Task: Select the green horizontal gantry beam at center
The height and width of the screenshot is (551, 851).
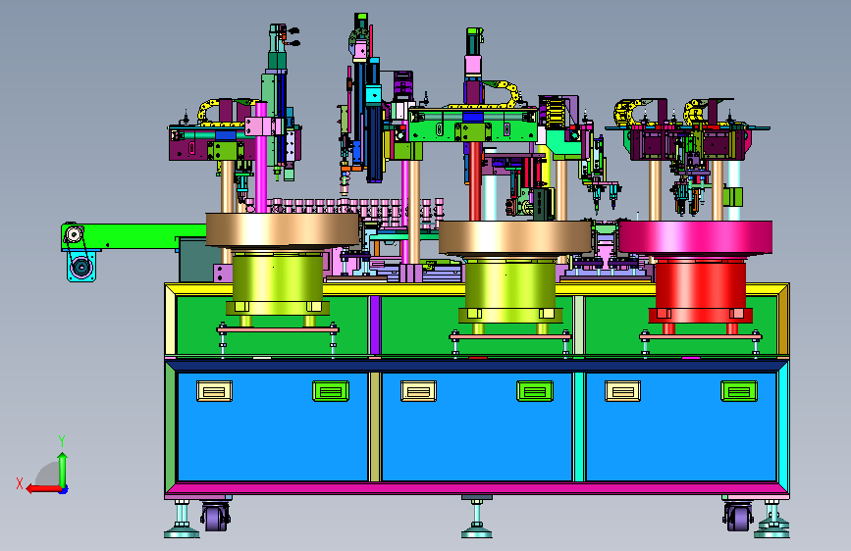Action: pos(472,125)
